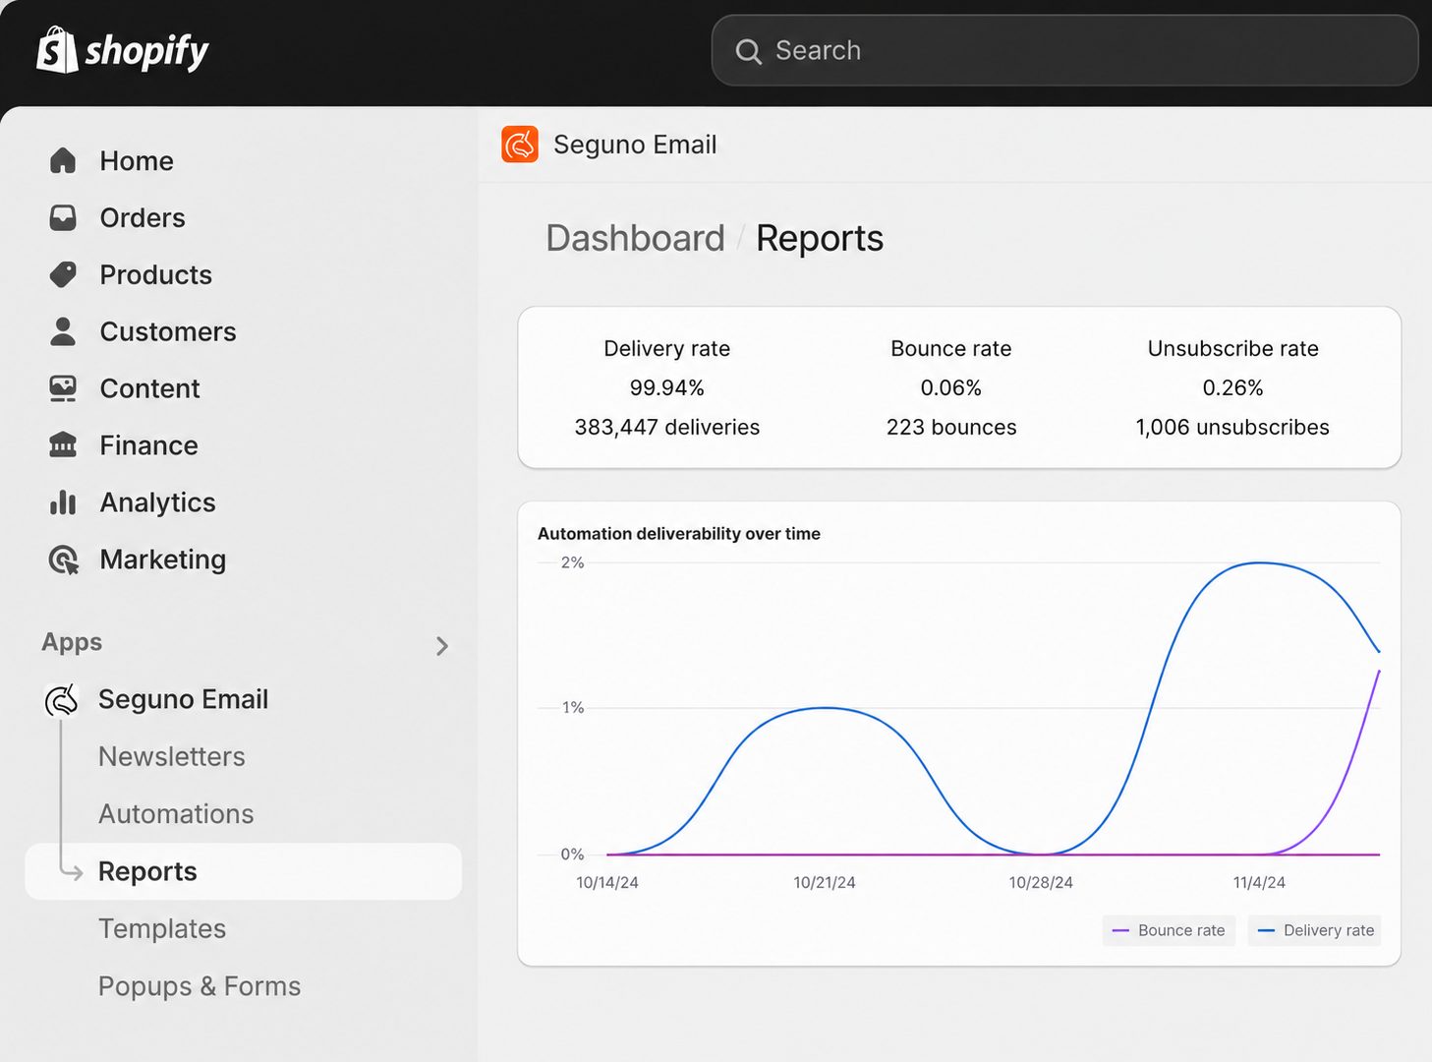Click the 10/14/24 axis label
This screenshot has width=1432, height=1062.
pyautogui.click(x=607, y=882)
